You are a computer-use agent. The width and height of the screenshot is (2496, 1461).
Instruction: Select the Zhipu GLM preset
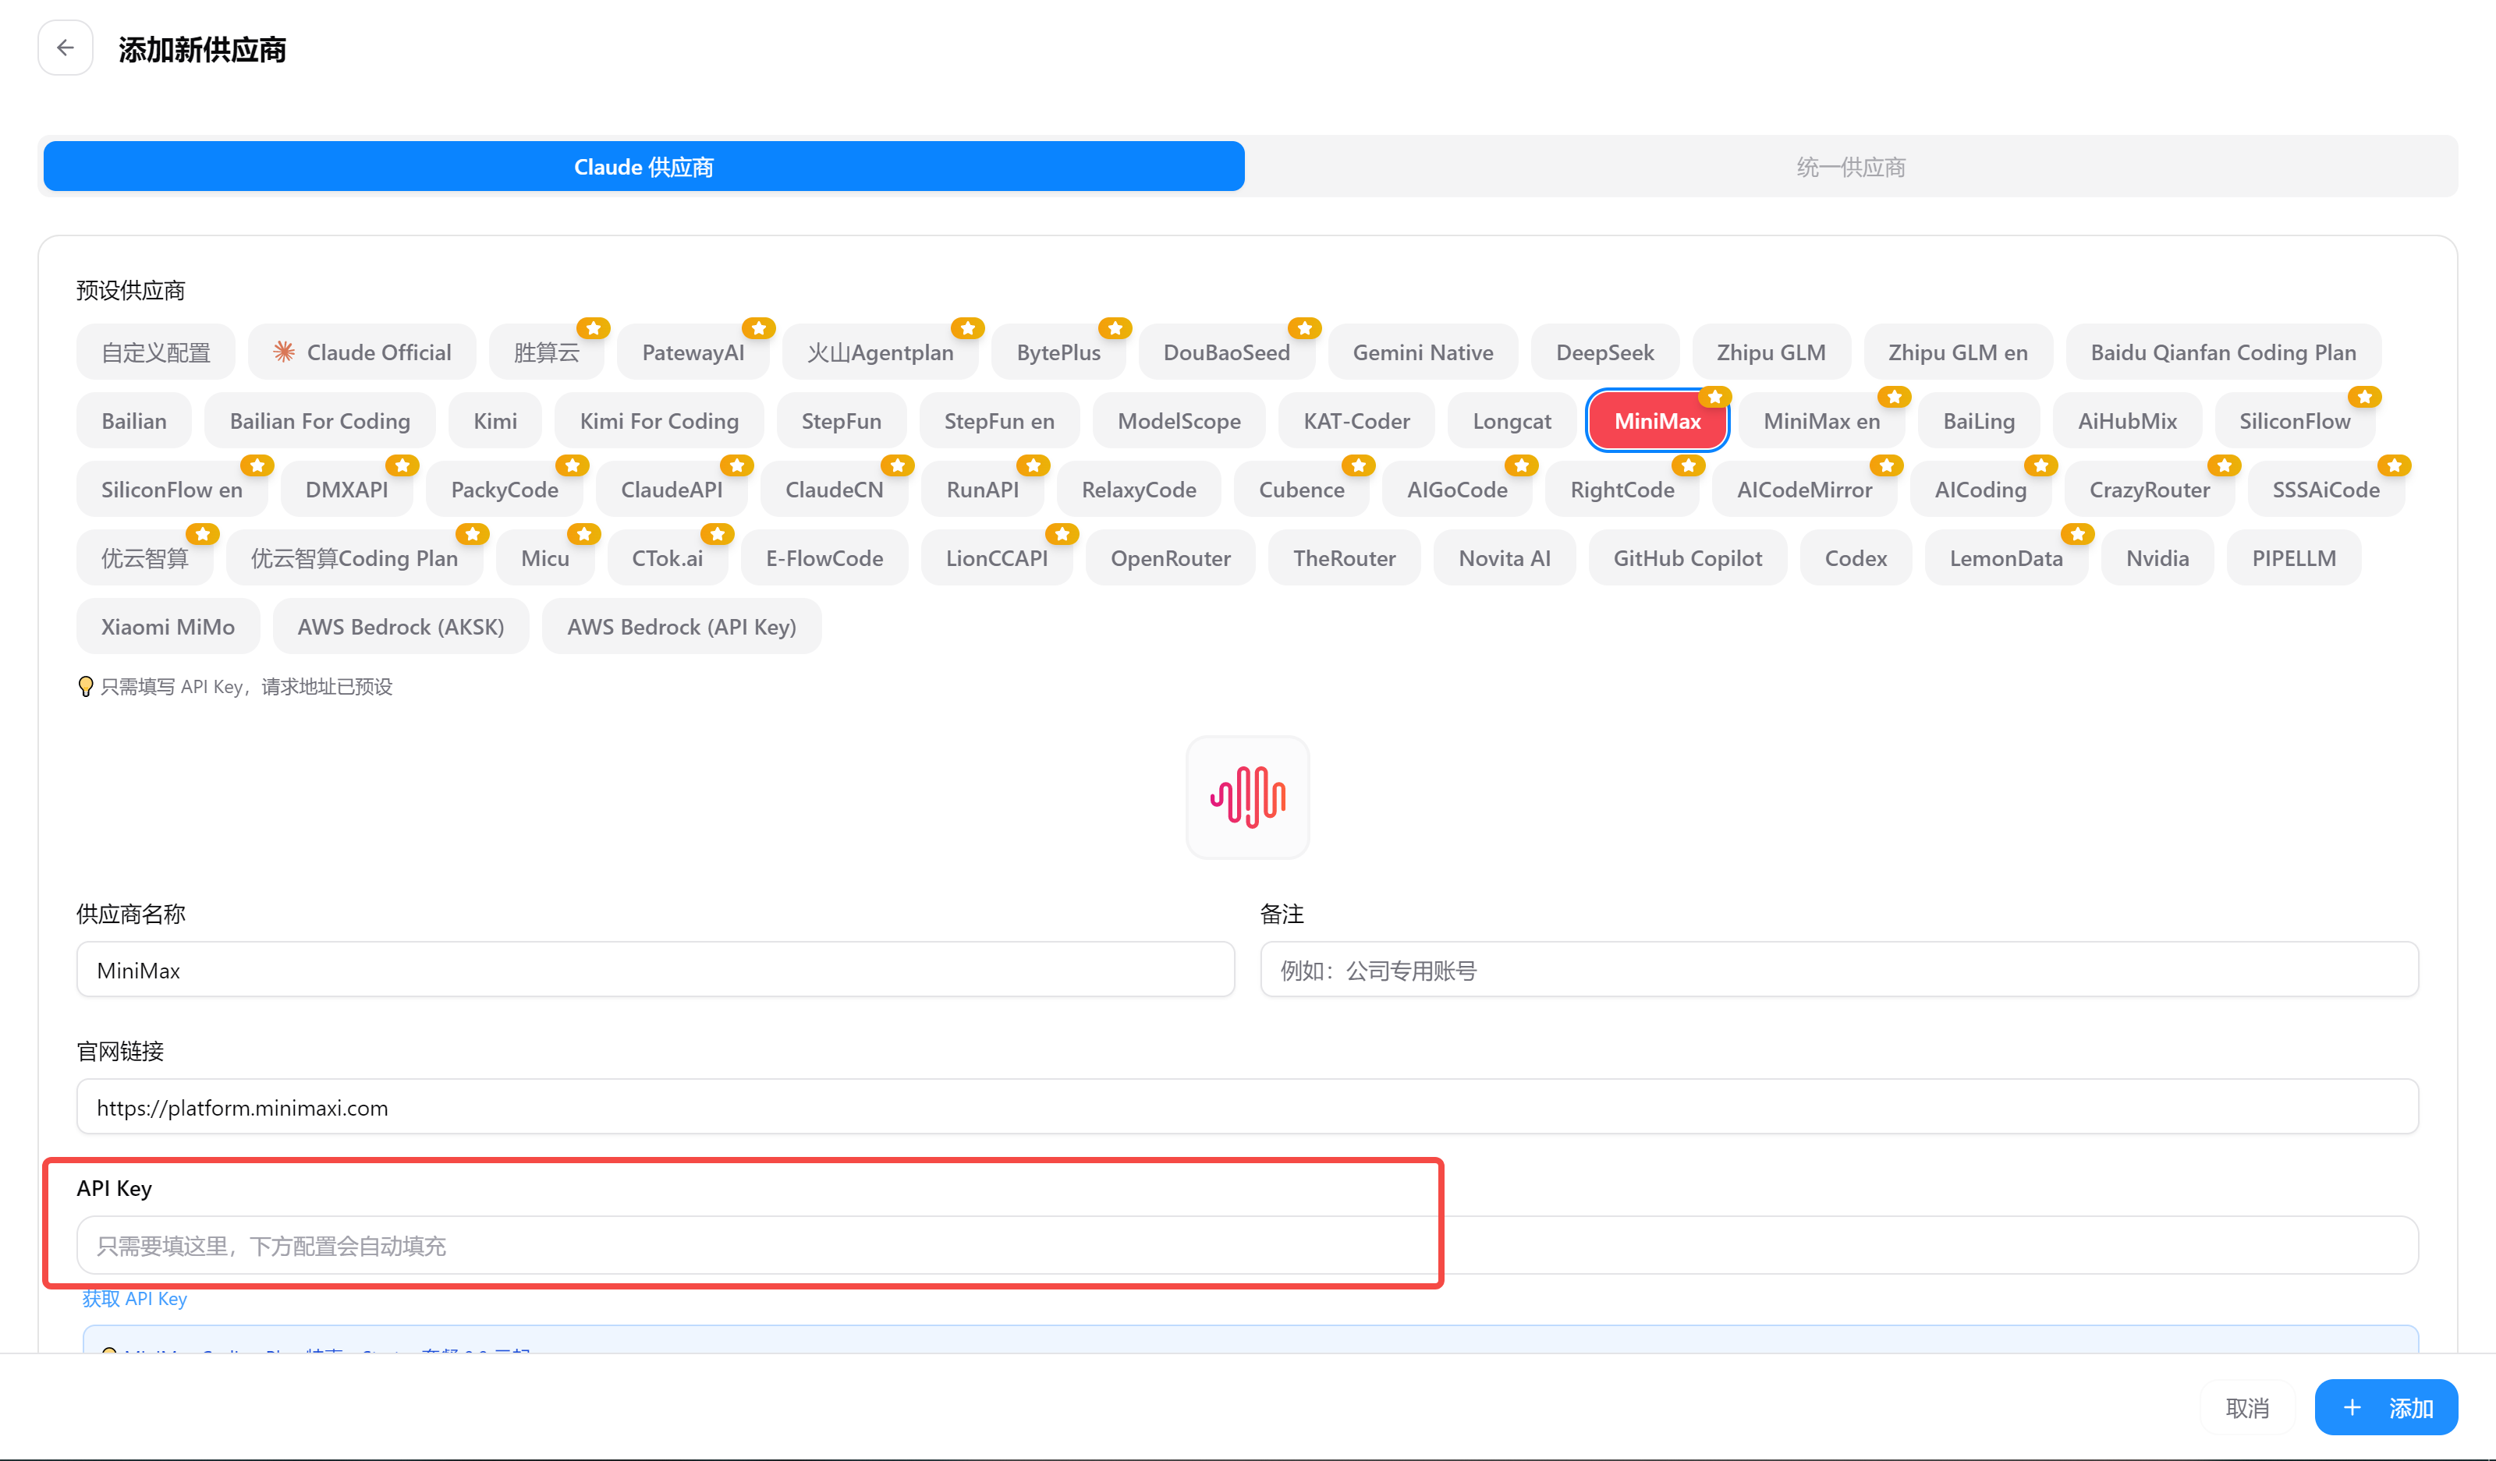1772,352
